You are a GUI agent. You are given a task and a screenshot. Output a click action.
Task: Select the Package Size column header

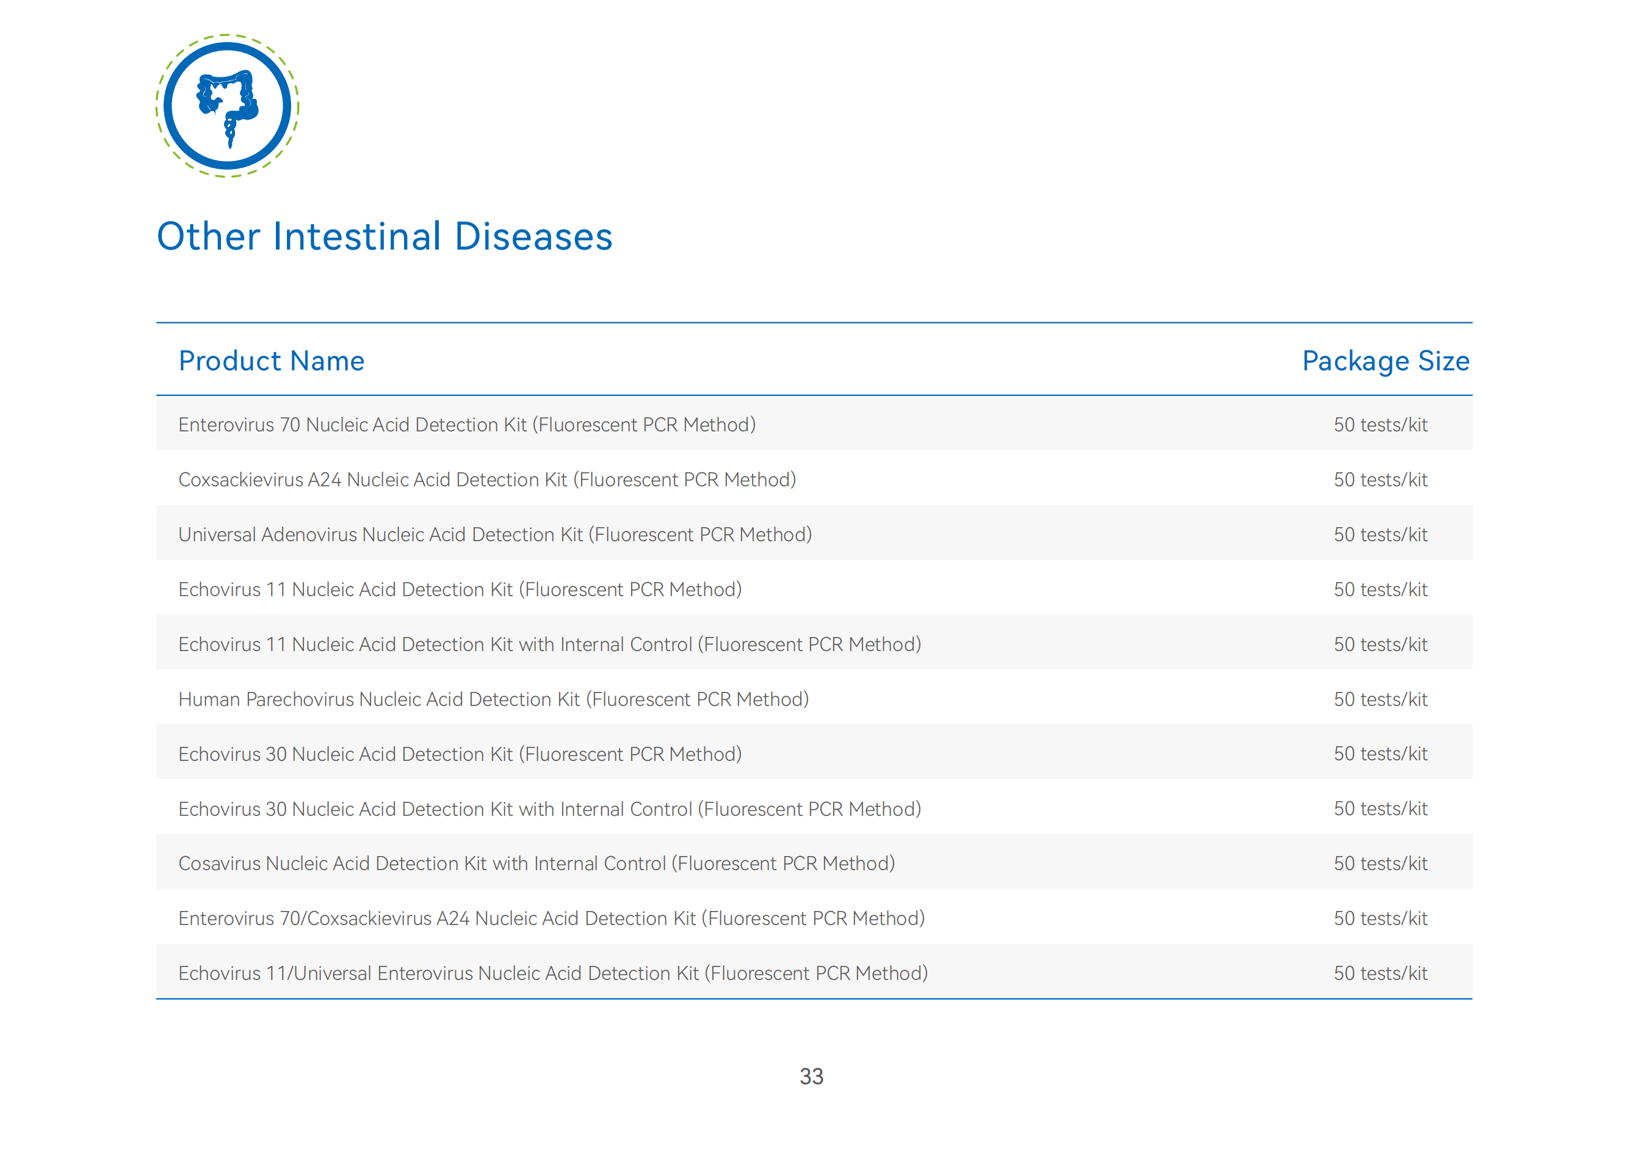click(x=1386, y=361)
